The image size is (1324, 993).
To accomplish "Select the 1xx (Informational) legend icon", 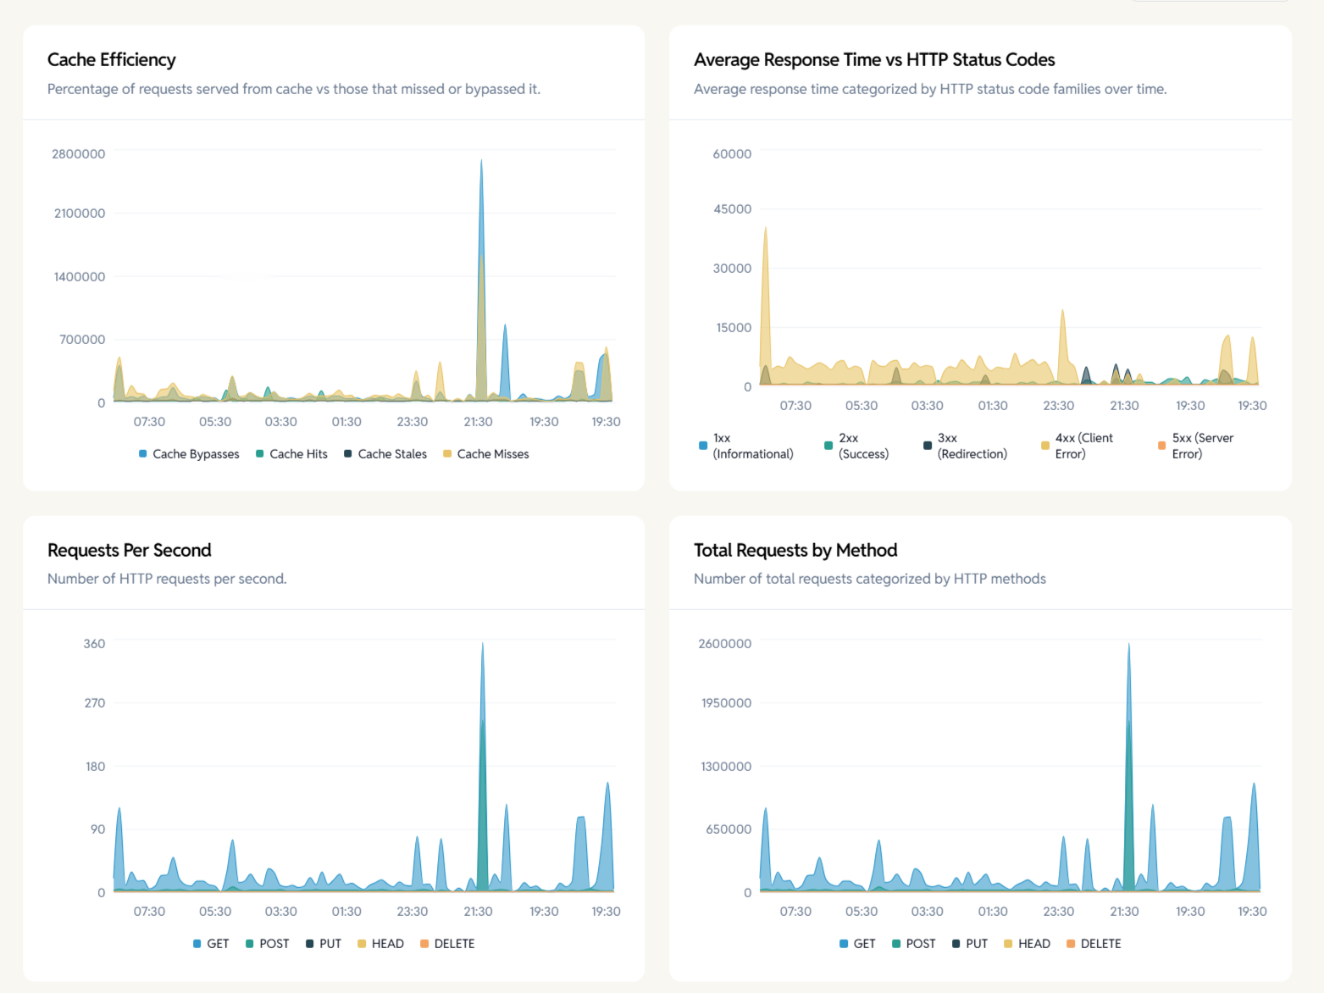I will [701, 445].
